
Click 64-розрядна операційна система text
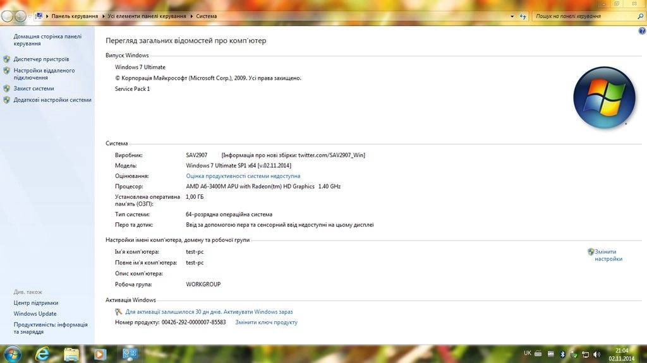[229, 214]
